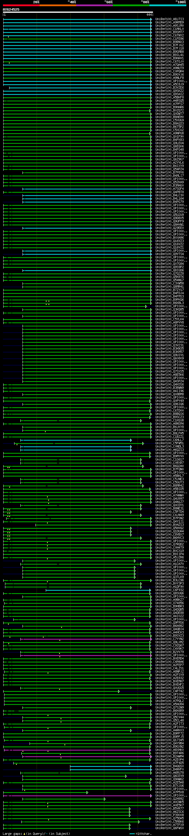Image resolution: width=189 pixels, height=836 pixels.
Task: Click label UniRef100_A7QA45
Action: click(x=170, y=65)
